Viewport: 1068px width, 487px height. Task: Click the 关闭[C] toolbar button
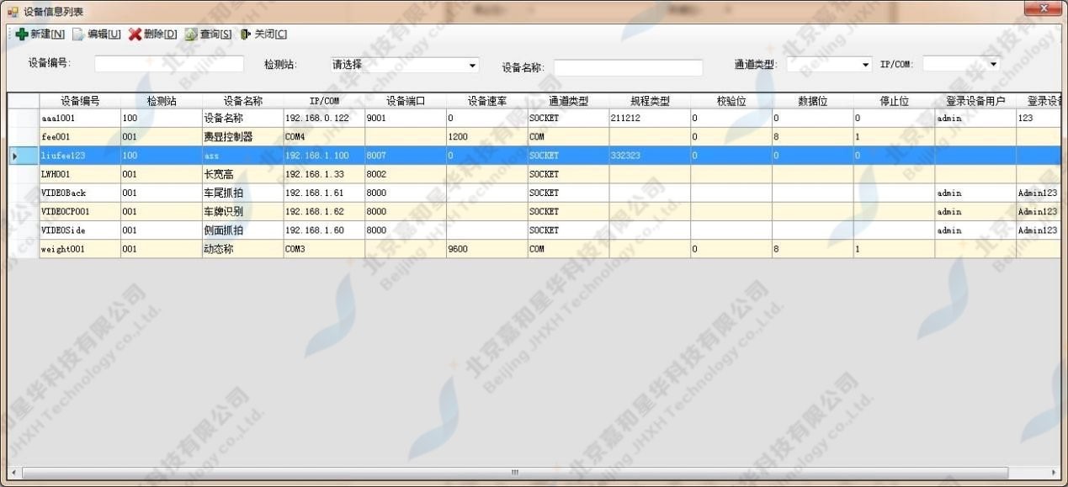point(263,34)
